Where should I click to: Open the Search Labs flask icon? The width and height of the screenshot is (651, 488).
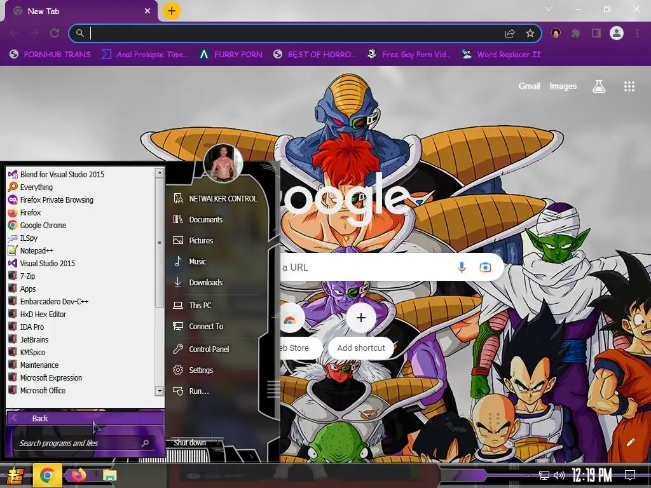coord(599,86)
